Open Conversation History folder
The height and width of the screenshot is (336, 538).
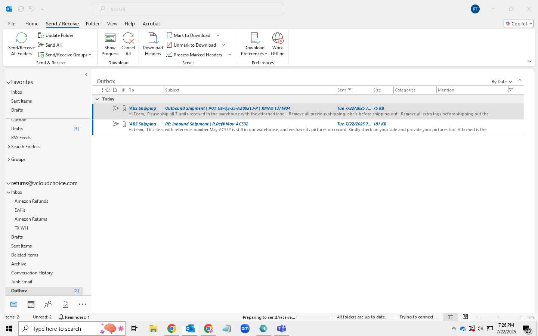point(32,273)
